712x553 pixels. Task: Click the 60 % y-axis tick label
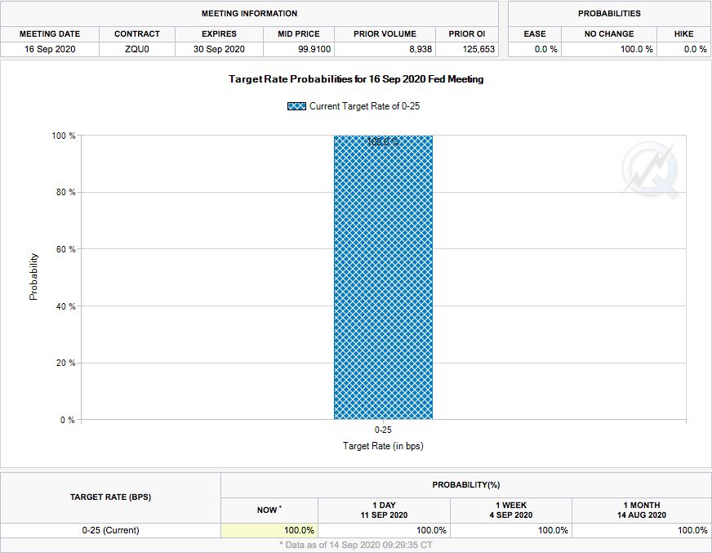66,249
